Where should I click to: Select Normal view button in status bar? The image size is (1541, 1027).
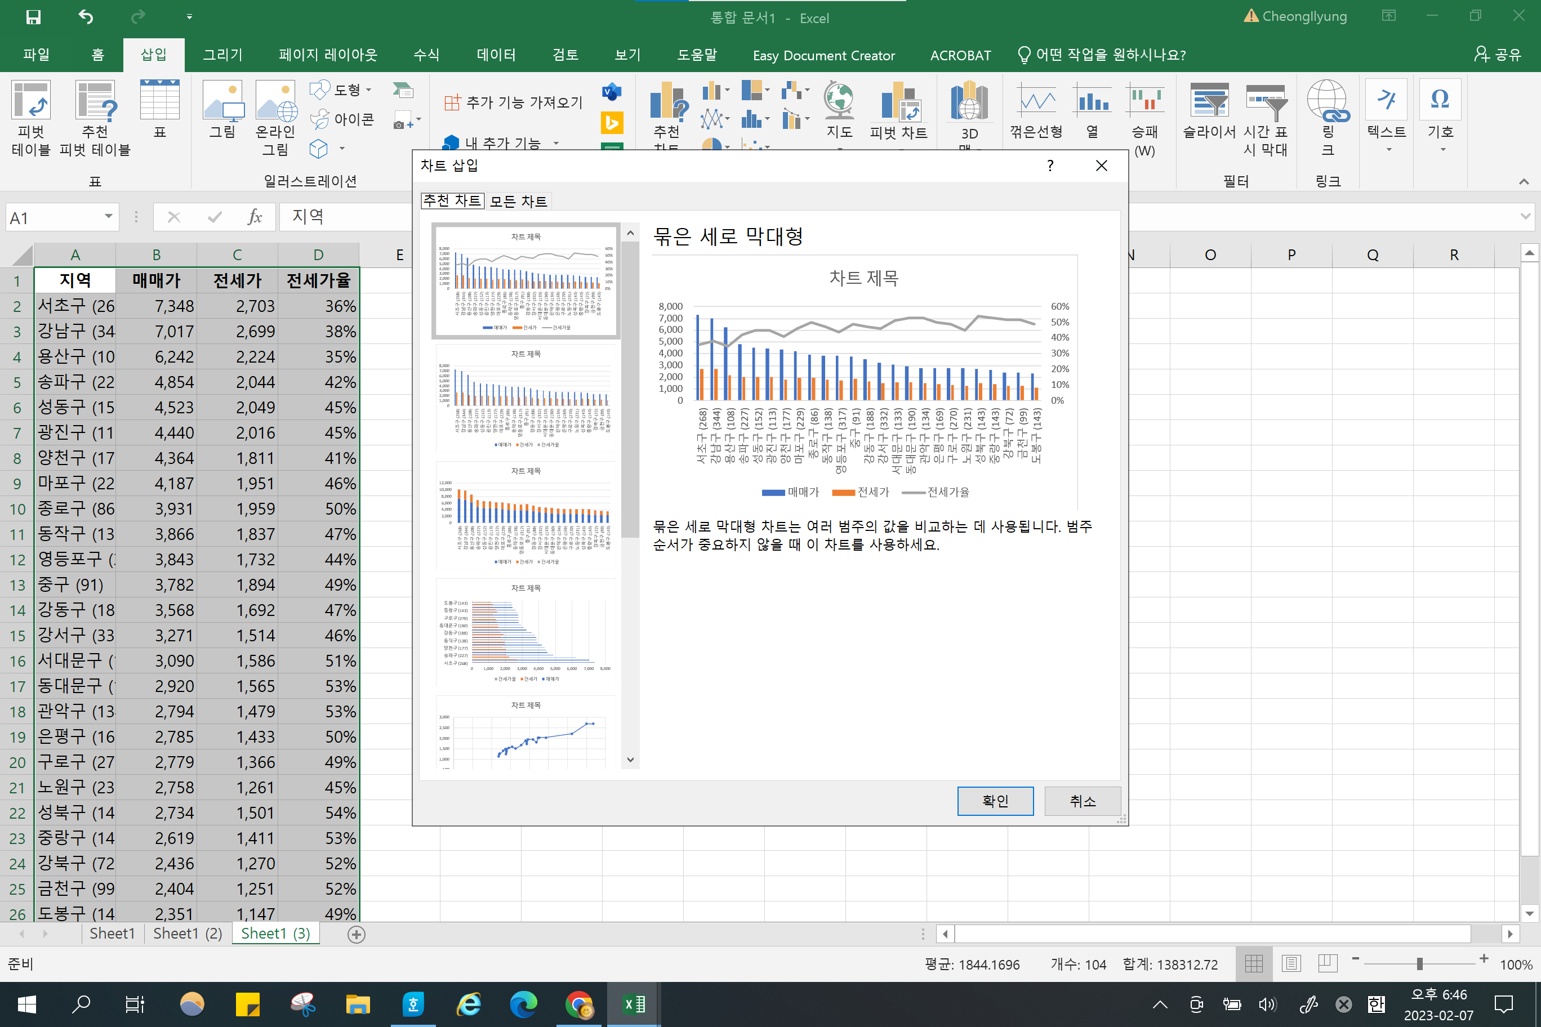point(1253,963)
